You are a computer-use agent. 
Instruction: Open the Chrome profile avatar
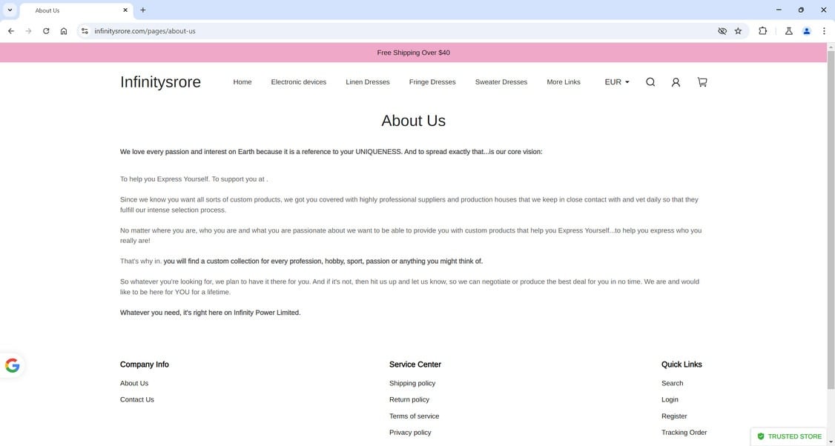click(807, 31)
